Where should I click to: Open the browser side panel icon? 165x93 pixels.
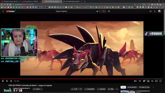[158, 4]
